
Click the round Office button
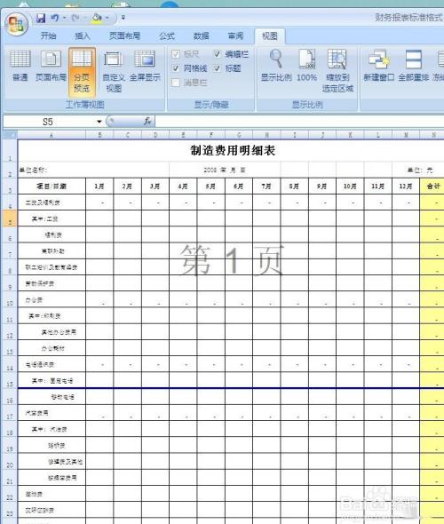point(16,24)
